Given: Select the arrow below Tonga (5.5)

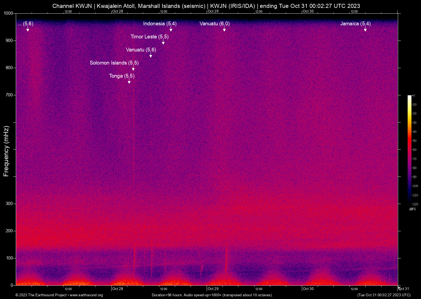Looking at the screenshot, I should pyautogui.click(x=129, y=82).
